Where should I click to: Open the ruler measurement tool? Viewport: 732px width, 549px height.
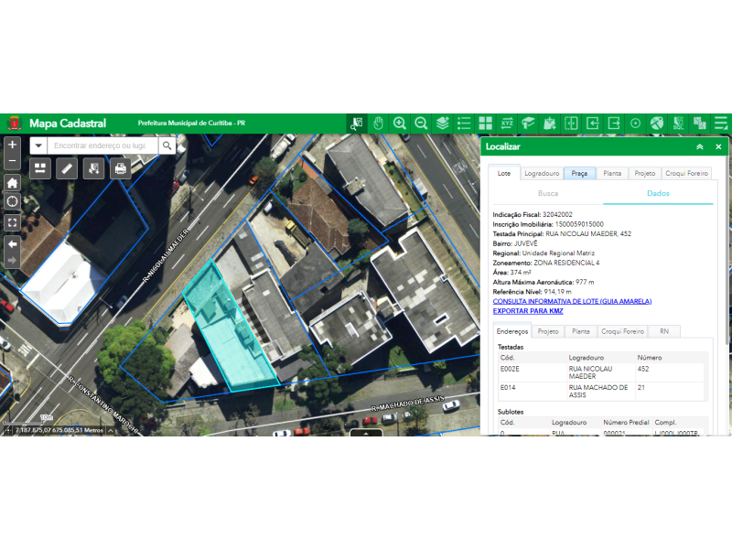pyautogui.click(x=67, y=168)
